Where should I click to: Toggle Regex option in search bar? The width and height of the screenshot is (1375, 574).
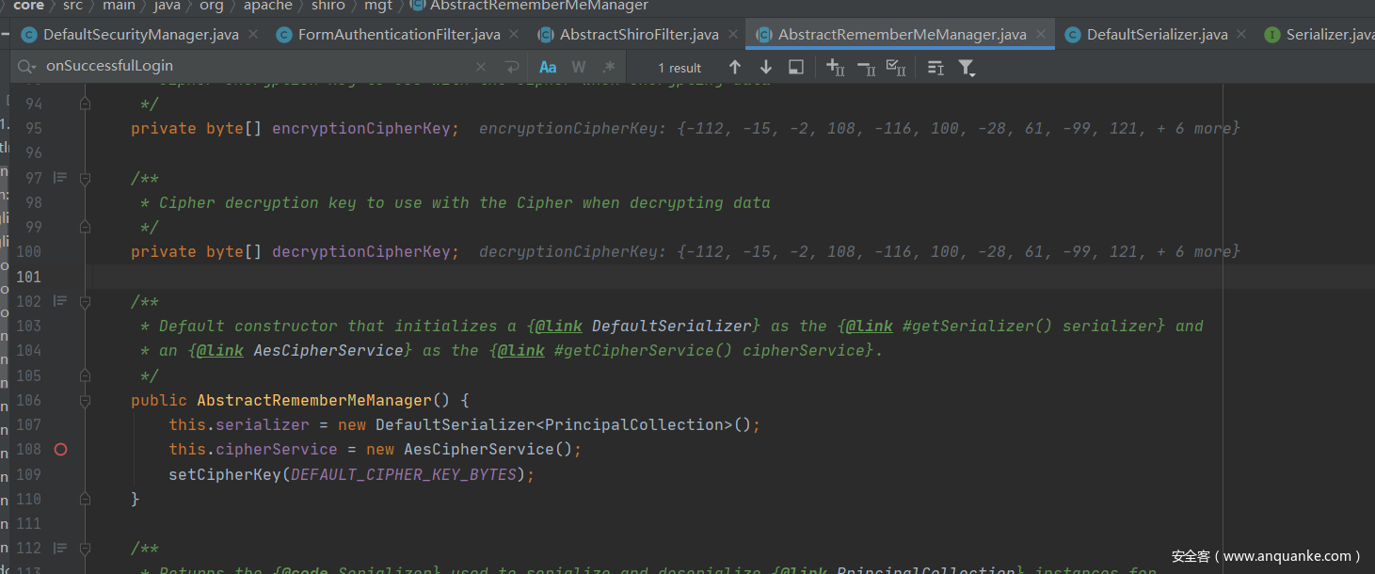[609, 67]
